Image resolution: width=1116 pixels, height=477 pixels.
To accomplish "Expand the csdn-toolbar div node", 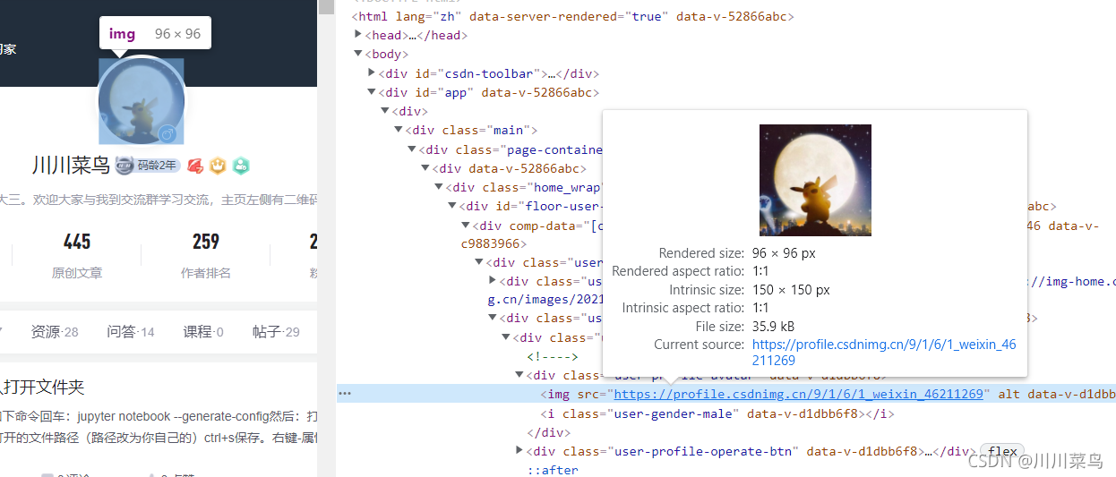I will click(372, 73).
